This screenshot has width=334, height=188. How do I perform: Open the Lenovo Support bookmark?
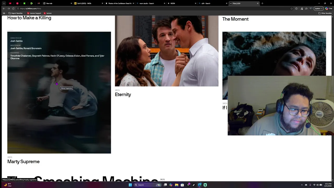[x=34, y=13]
